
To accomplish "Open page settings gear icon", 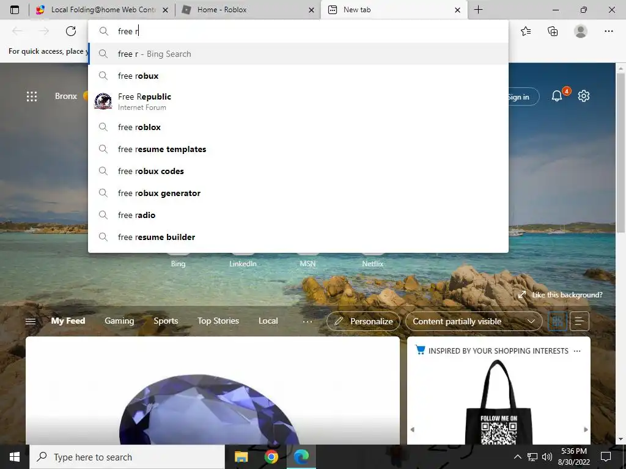I will click(584, 96).
